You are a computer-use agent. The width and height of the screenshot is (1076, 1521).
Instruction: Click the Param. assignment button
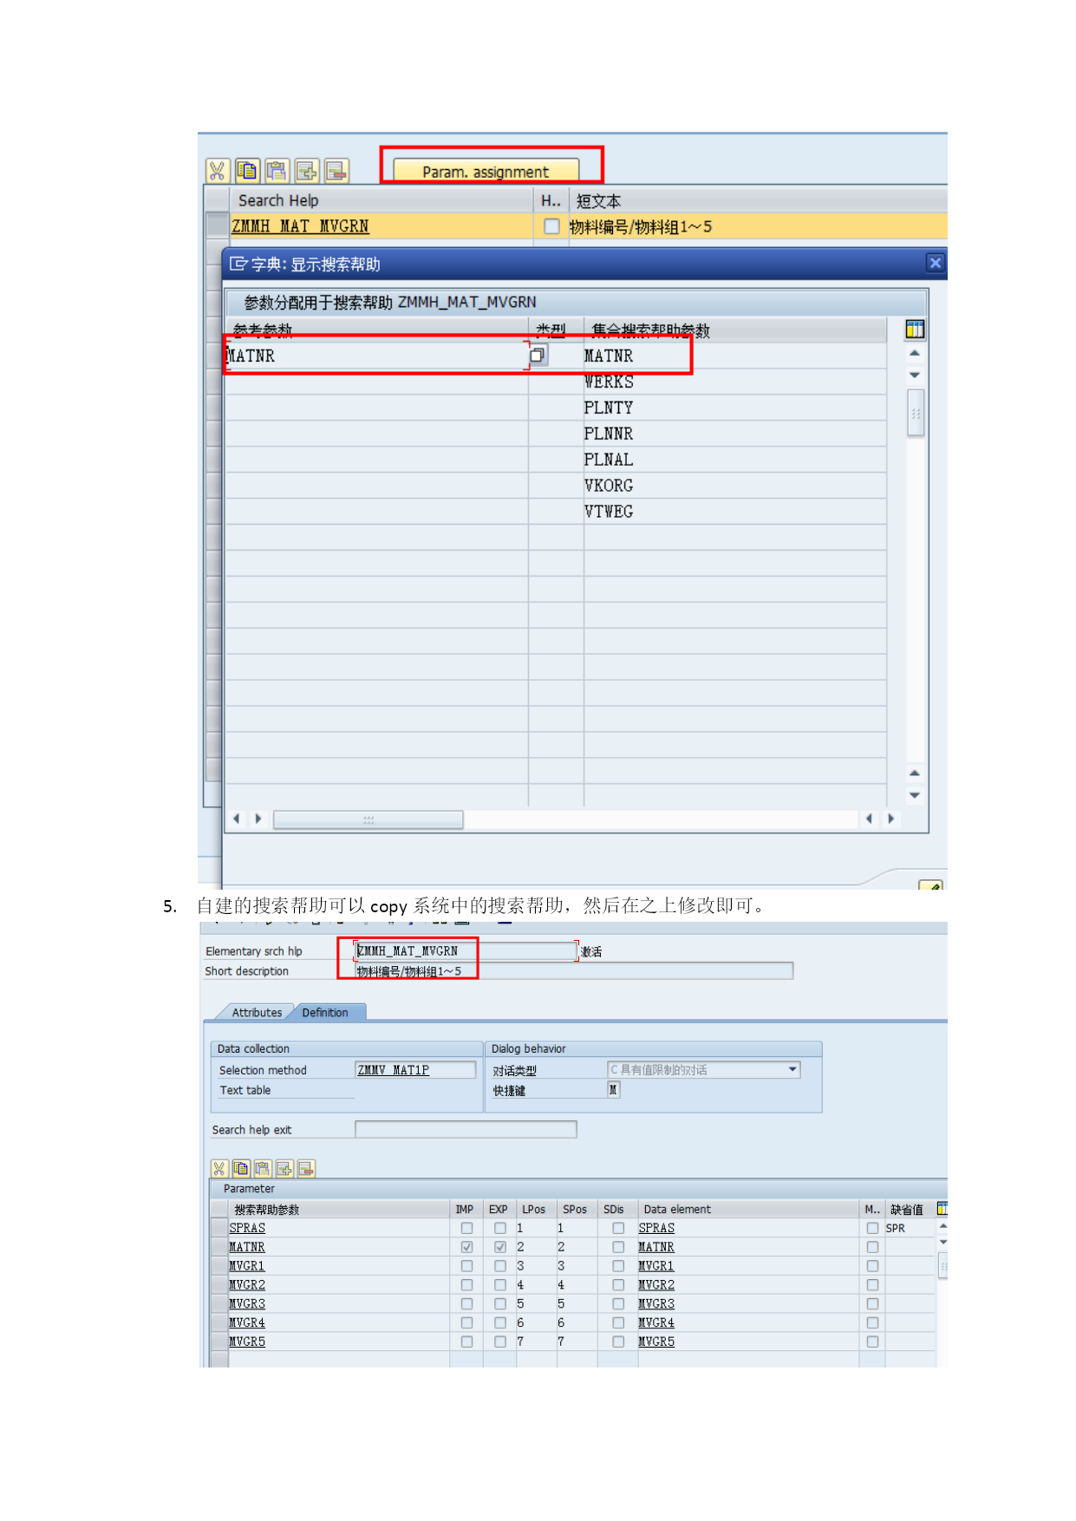[486, 171]
